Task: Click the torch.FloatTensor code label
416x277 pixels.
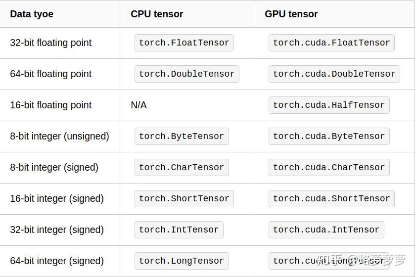Action: coord(184,43)
